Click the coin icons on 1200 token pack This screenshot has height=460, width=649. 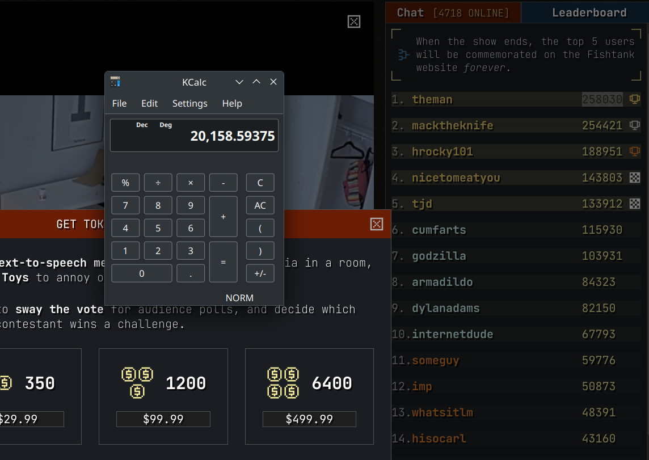[x=137, y=383]
